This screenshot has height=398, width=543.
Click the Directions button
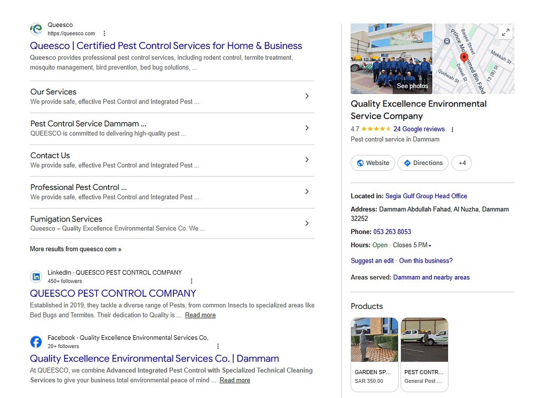423,163
